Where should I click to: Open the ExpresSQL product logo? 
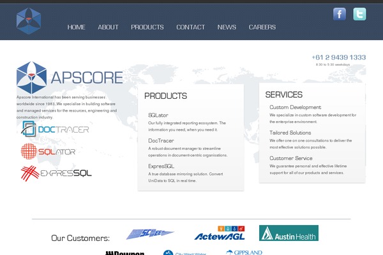56,173
